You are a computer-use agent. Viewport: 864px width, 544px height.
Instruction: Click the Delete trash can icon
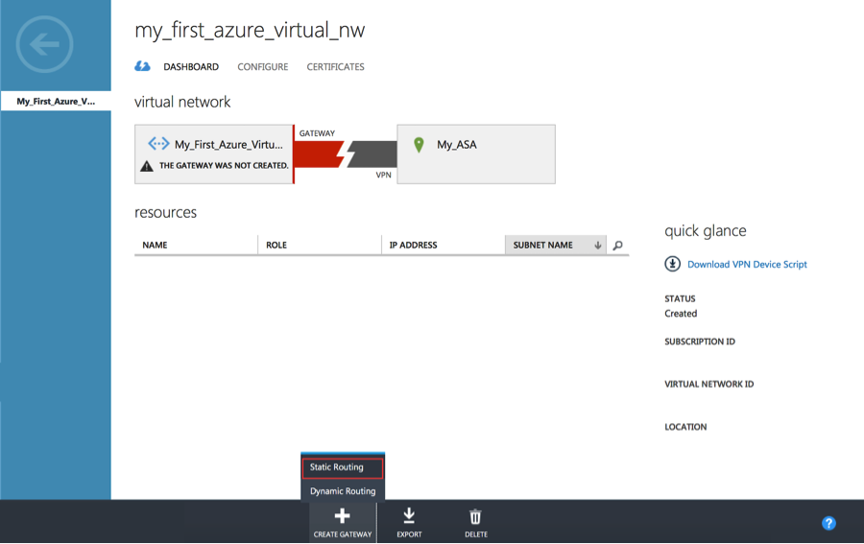tap(475, 517)
